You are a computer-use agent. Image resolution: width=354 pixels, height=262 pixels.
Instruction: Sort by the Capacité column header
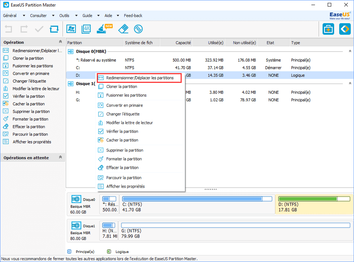pos(176,43)
